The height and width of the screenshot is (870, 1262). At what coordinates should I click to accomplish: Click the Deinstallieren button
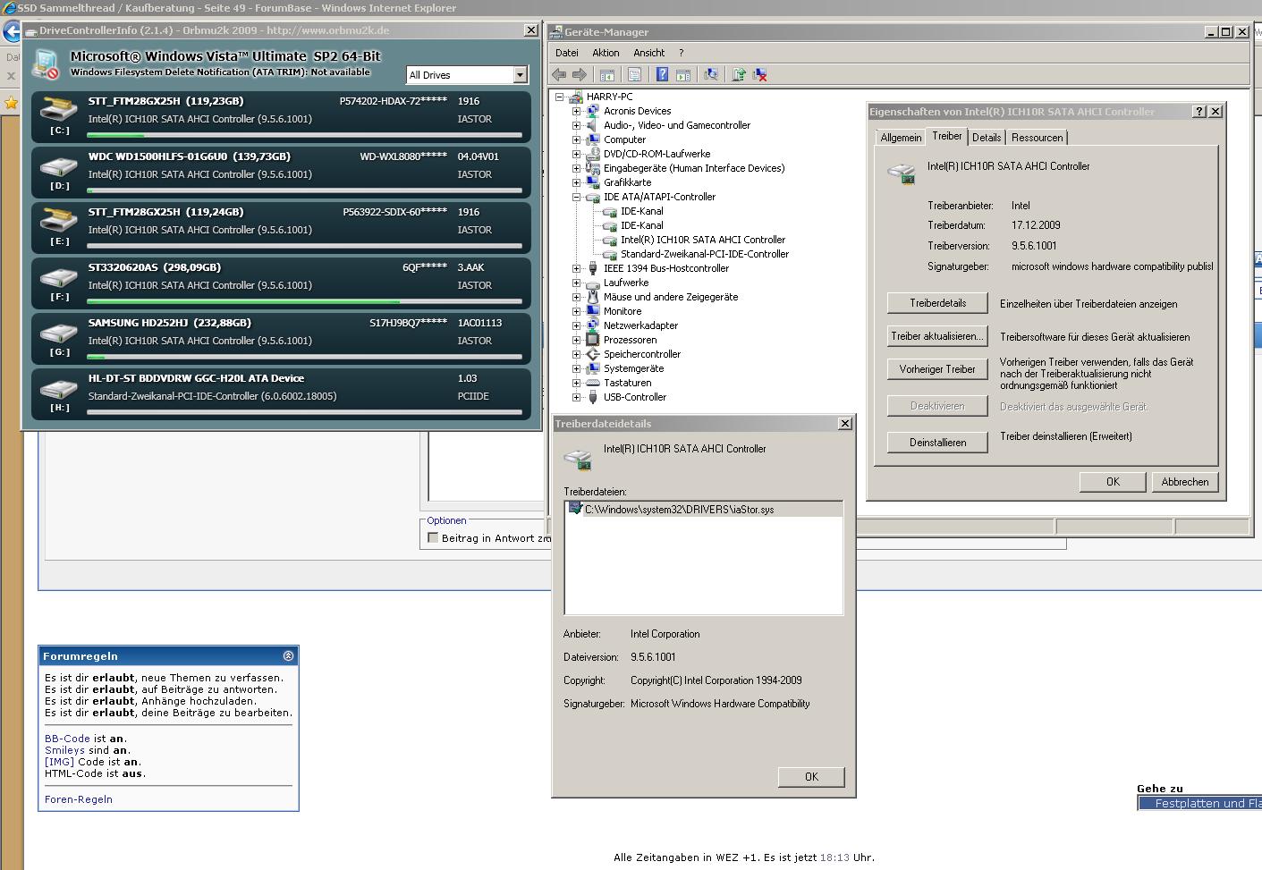pyautogui.click(x=937, y=443)
